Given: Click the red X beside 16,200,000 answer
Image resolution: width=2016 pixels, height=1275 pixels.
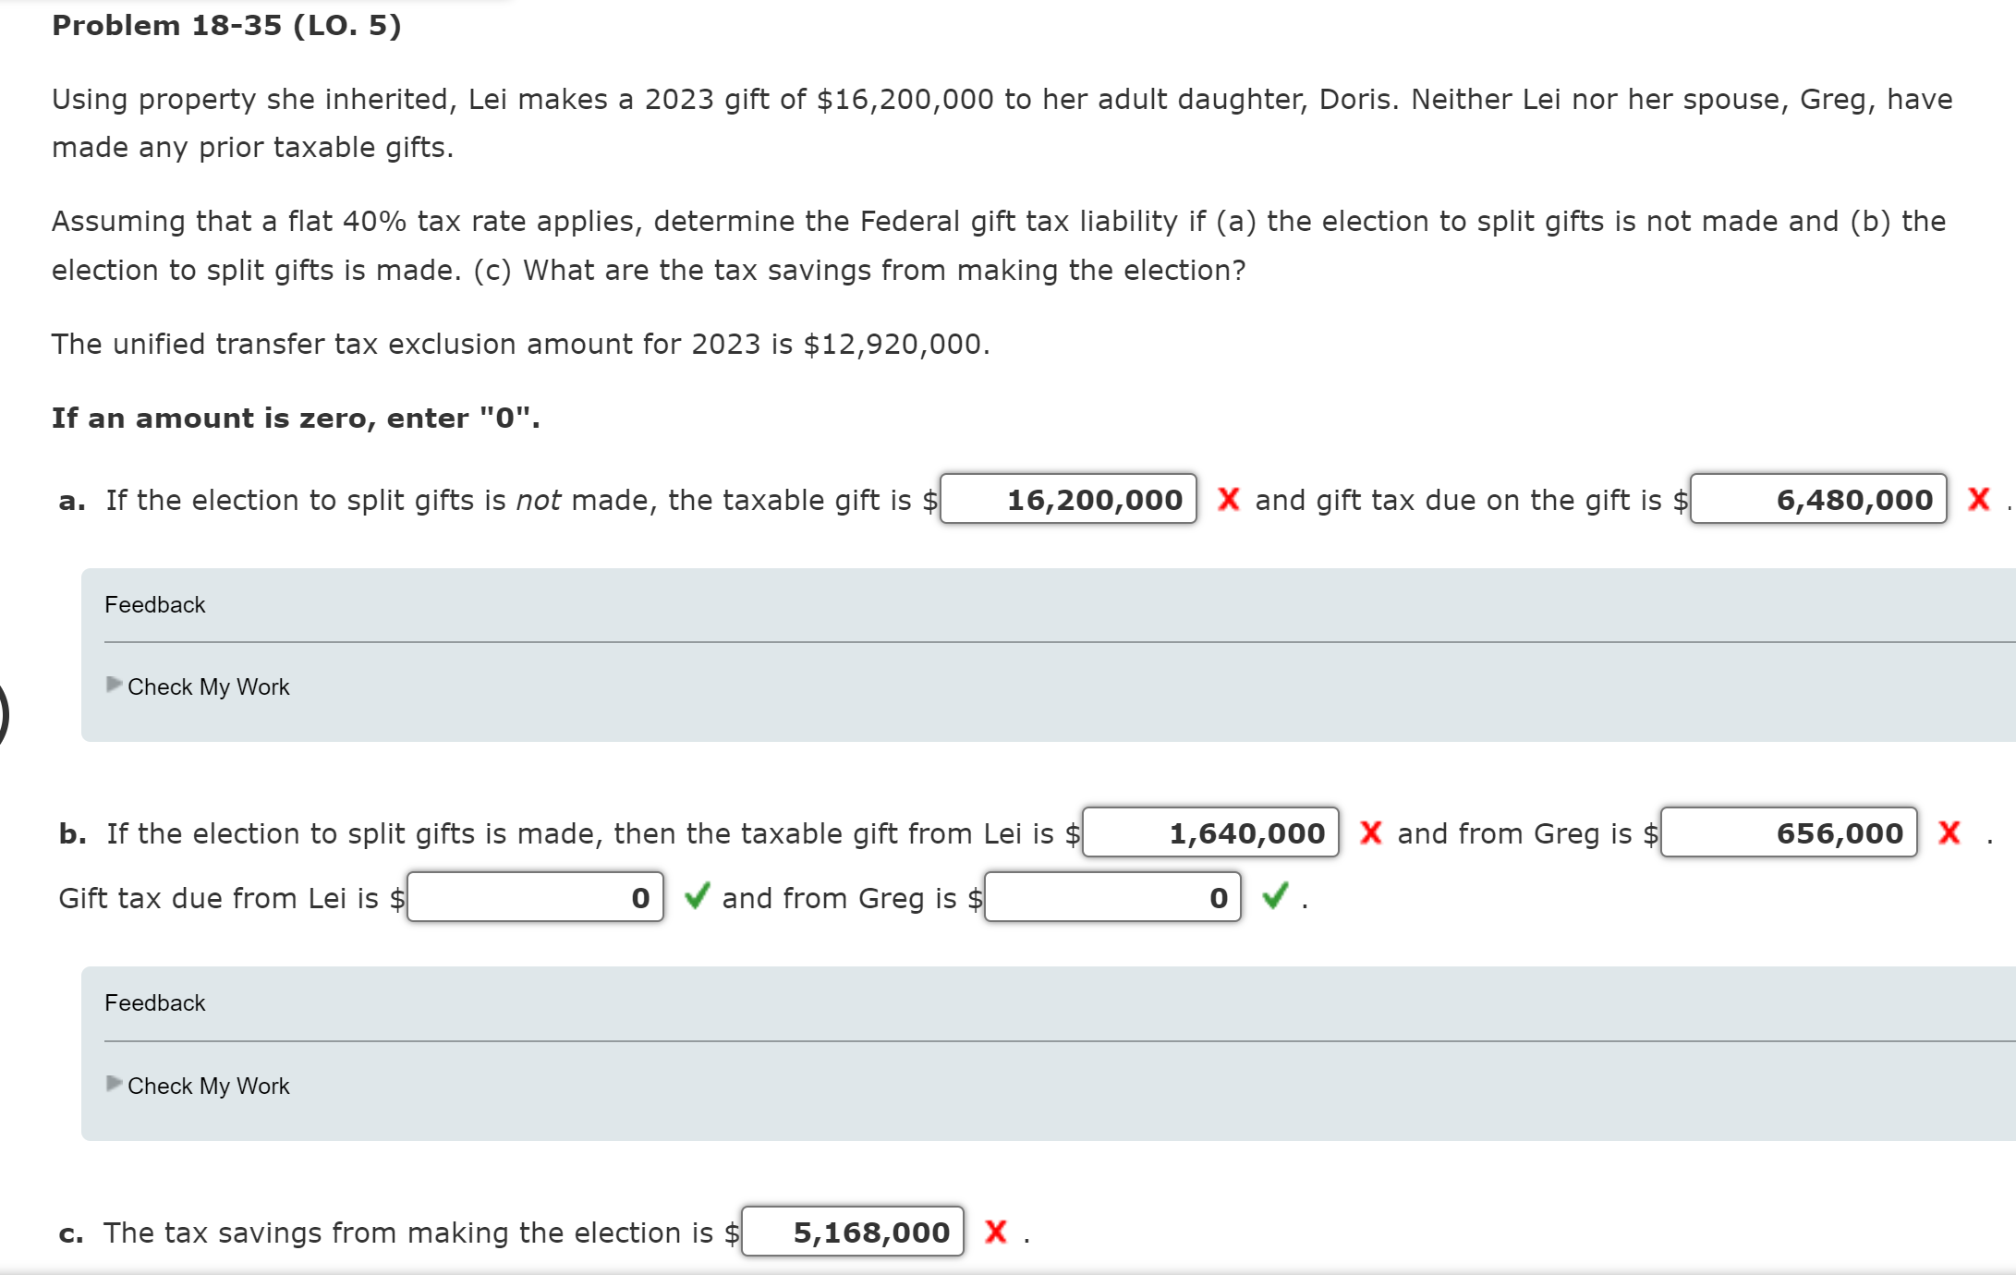Looking at the screenshot, I should tap(1229, 499).
